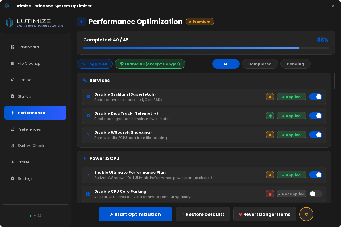Image resolution: width=341 pixels, height=227 pixels.
Task: Click the Applied status on the WSearch row
Action: click(292, 135)
